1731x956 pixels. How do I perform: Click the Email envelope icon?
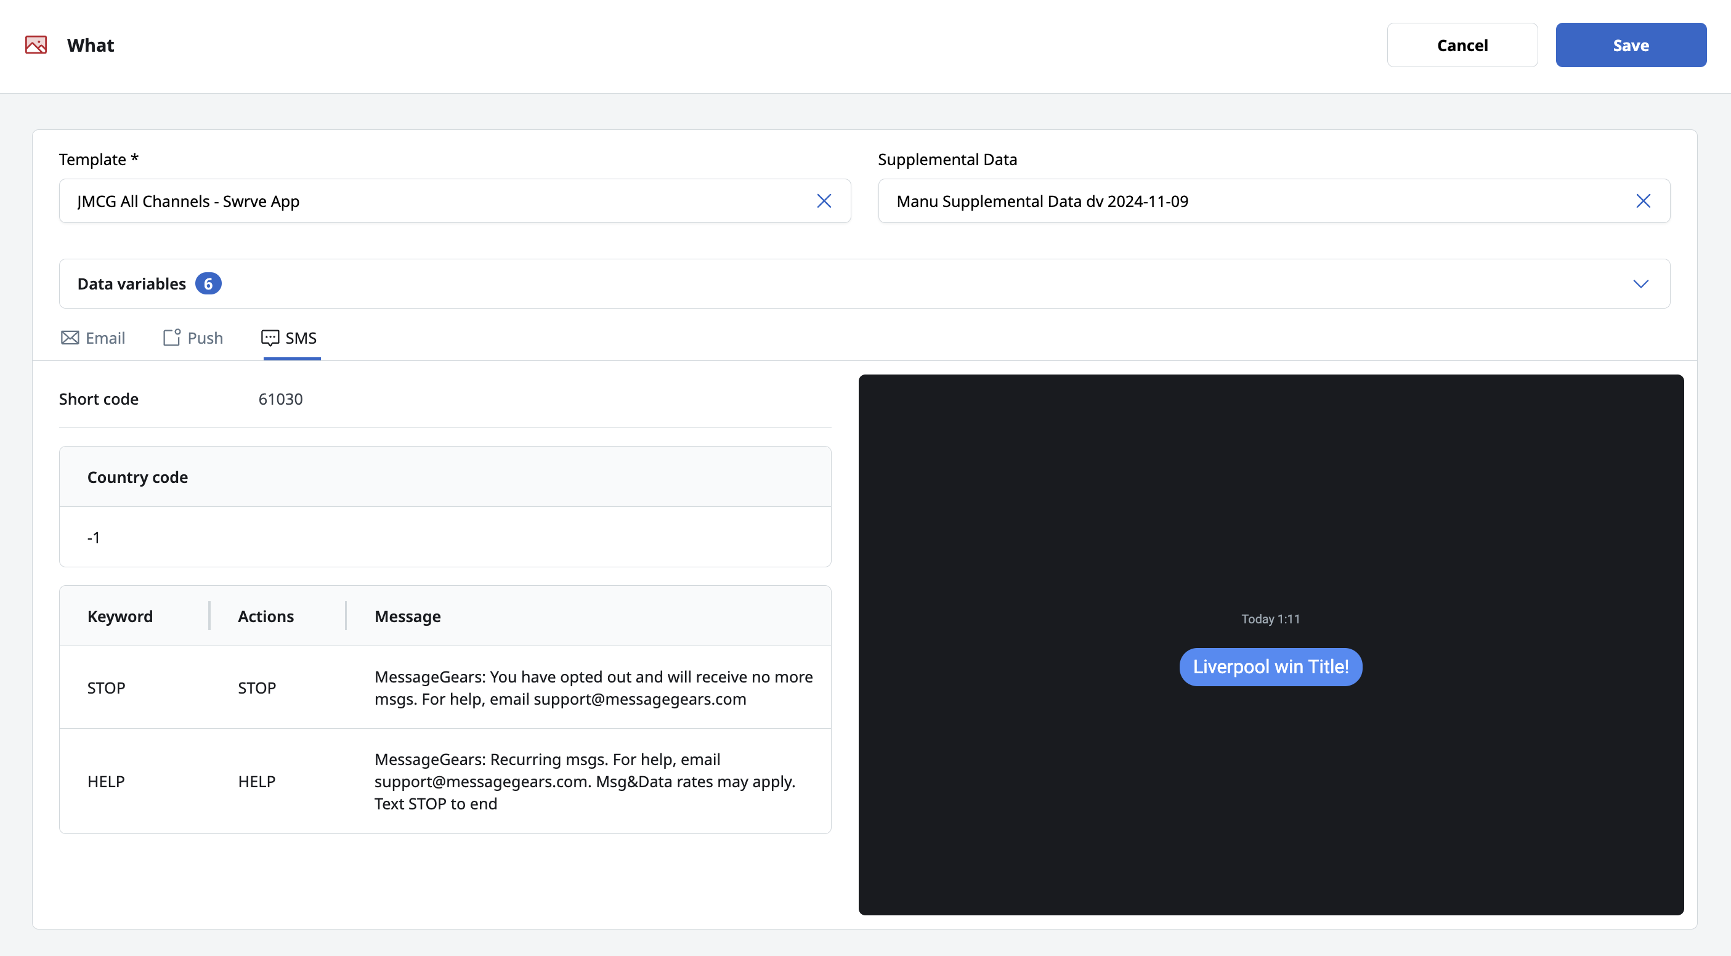click(70, 338)
